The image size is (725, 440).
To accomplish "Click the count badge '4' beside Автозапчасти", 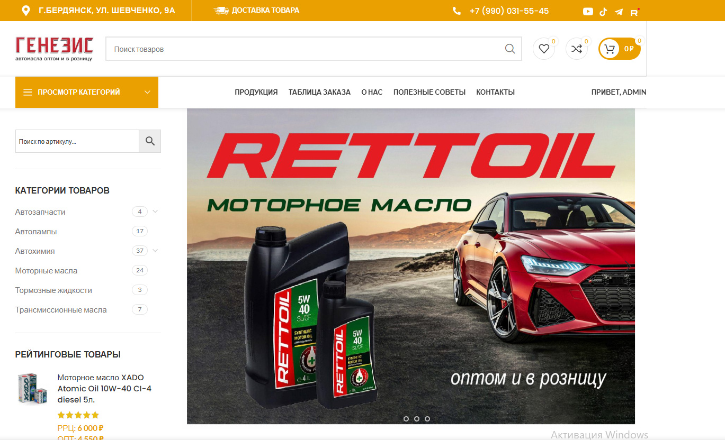I will tap(140, 212).
